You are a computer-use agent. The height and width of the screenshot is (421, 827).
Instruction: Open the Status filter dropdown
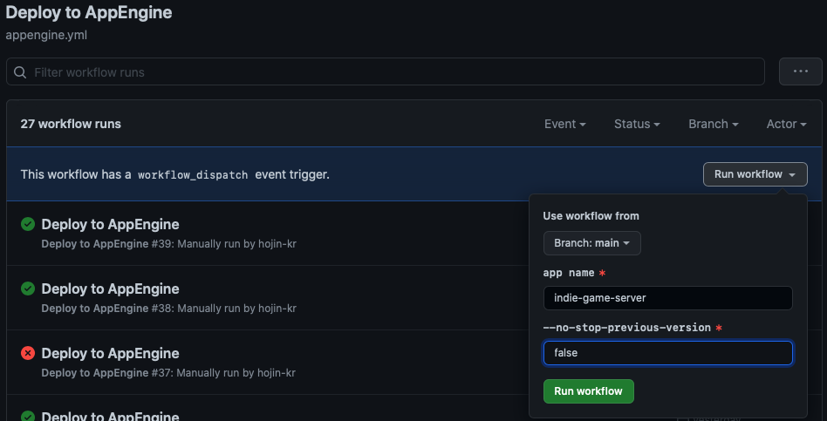[637, 125]
